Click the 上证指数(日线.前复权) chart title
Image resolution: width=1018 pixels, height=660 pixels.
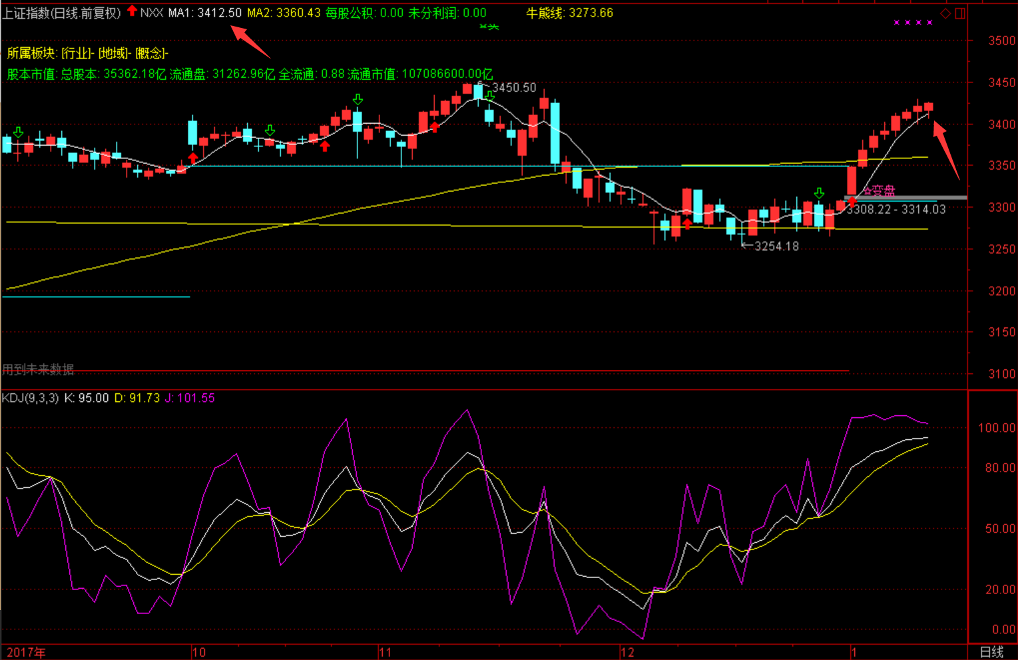pos(61,13)
